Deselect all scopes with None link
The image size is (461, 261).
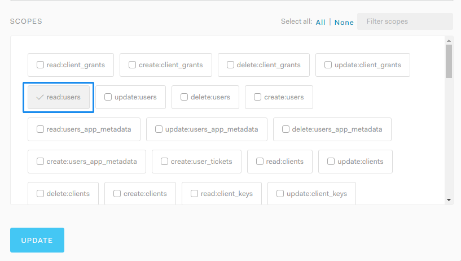point(344,23)
